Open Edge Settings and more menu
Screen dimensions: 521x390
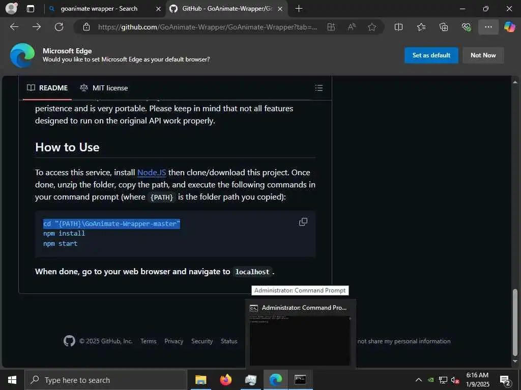[488, 27]
